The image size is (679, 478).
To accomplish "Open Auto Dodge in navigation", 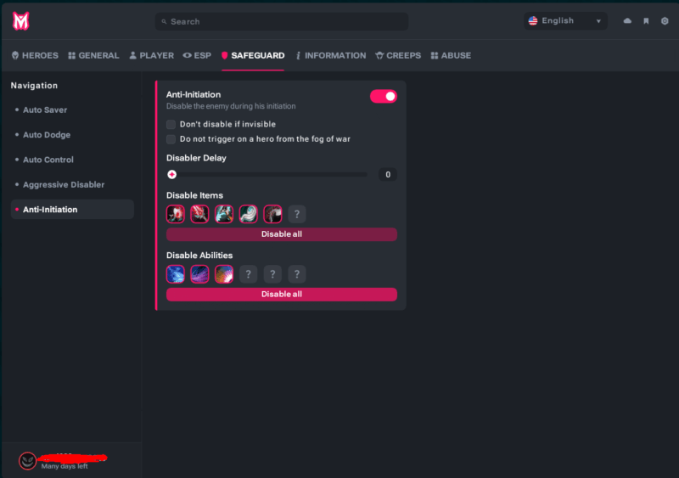I will (72, 135).
